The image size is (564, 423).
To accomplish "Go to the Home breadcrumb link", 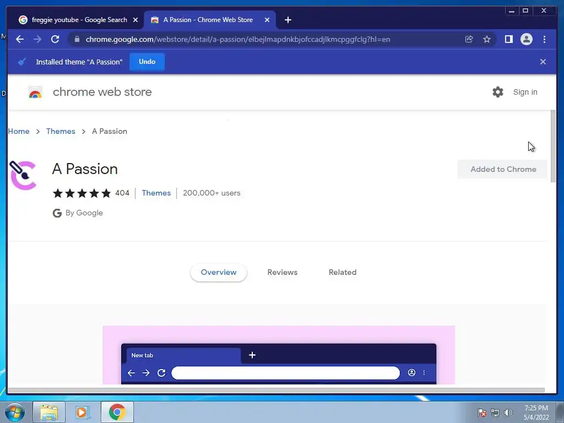I will [19, 131].
